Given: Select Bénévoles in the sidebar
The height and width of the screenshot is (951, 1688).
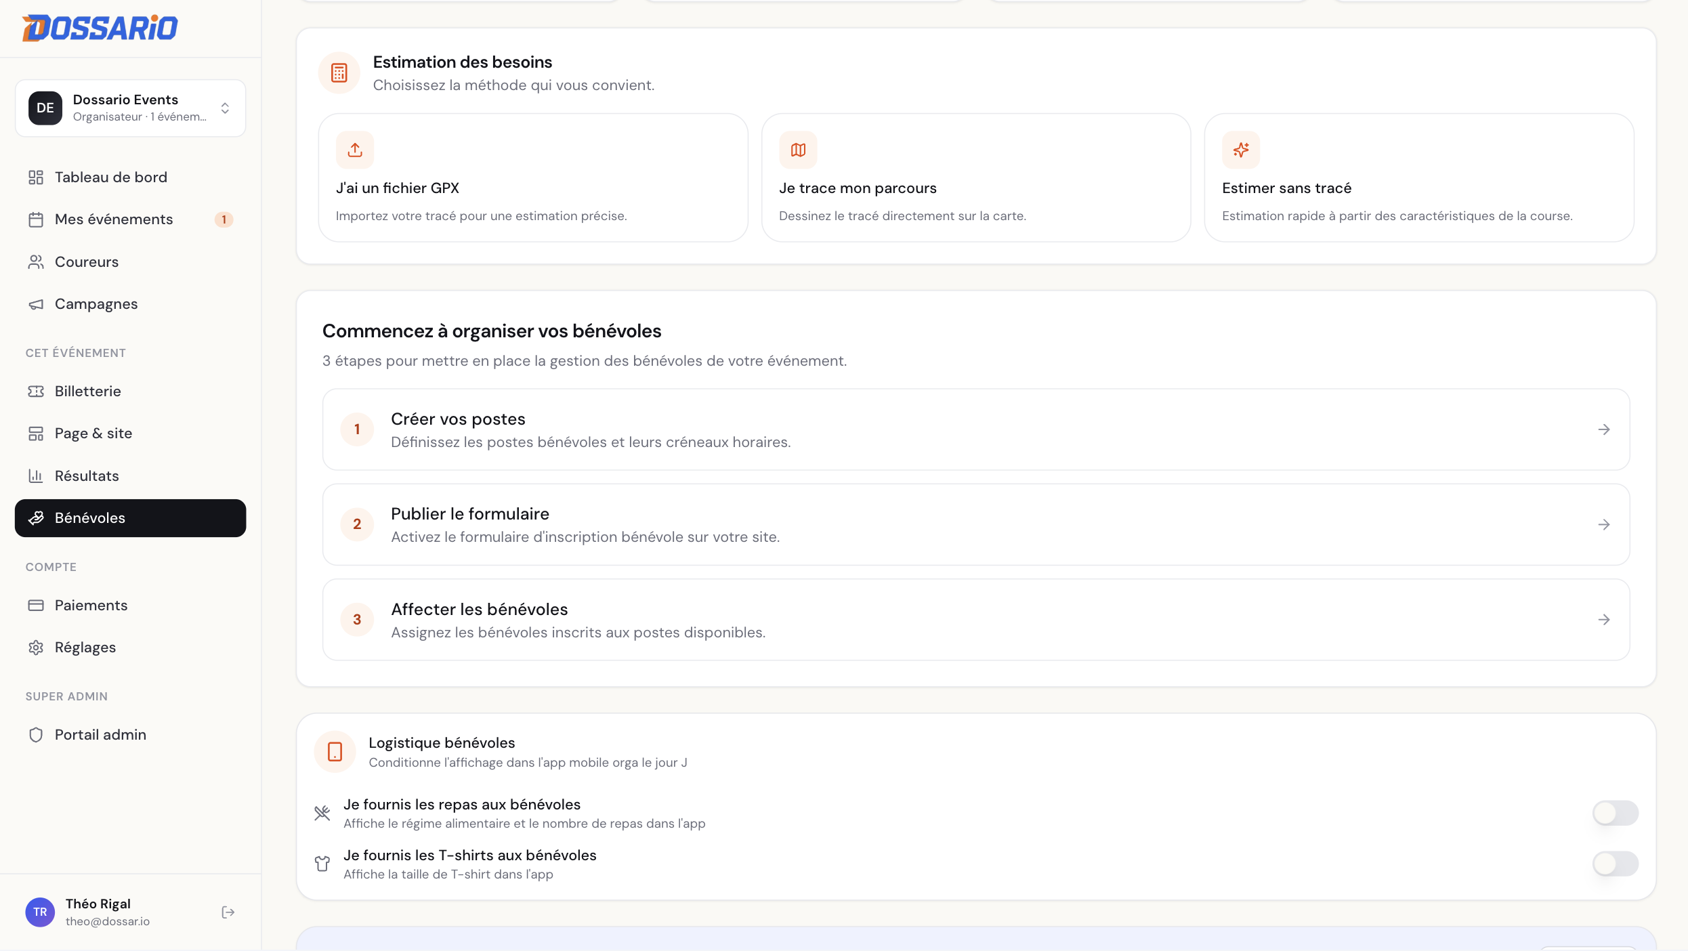Looking at the screenshot, I should (x=130, y=518).
